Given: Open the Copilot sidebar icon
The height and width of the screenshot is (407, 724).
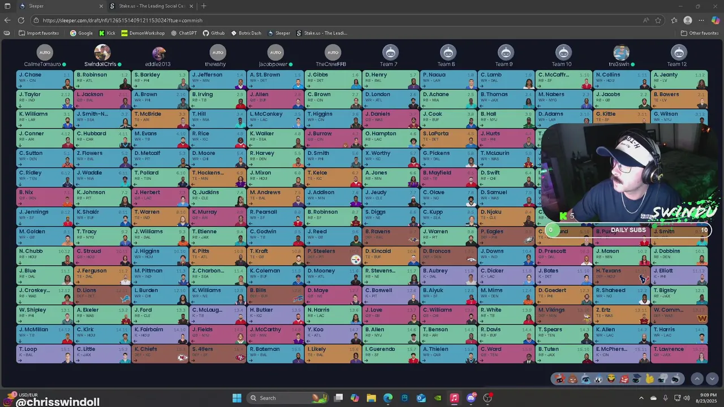Looking at the screenshot, I should pos(715,20).
